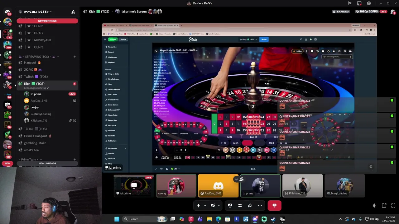The image size is (399, 224).
Task: Open camera options arrow
Action: click(x=219, y=205)
